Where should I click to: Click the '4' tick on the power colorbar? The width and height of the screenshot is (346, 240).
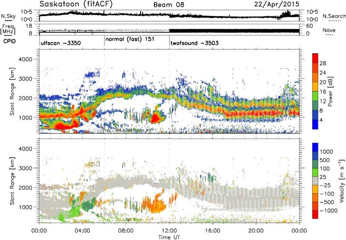tap(321, 120)
